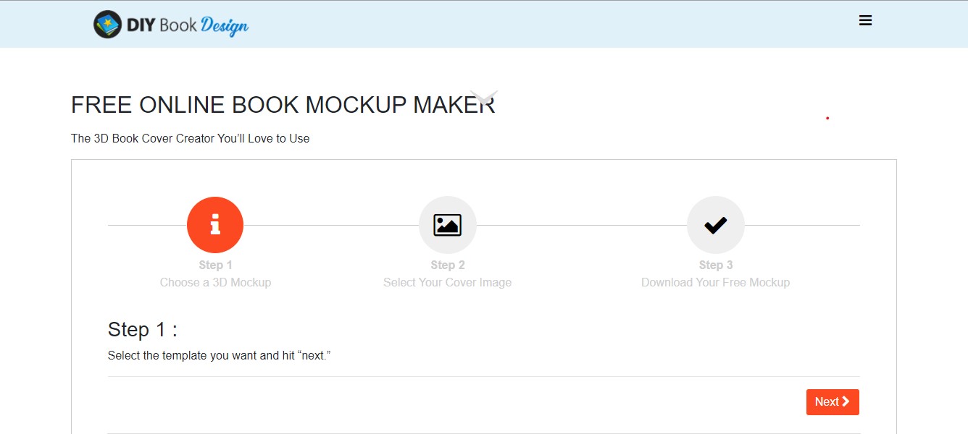
Task: Click the 'Download Your Free Mockup' text
Action: click(716, 282)
